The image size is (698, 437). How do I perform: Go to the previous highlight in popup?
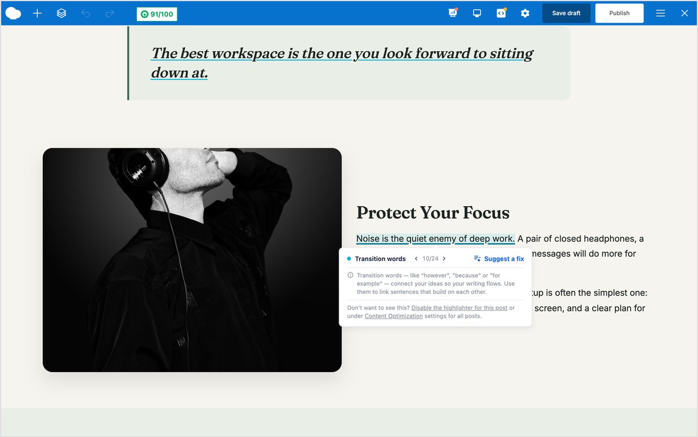416,258
